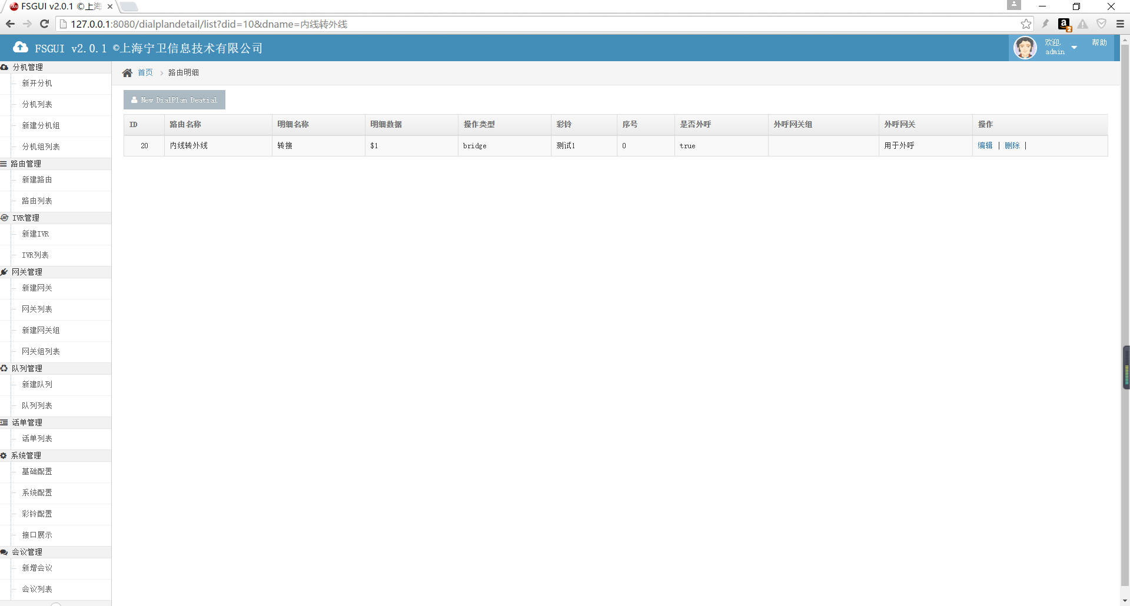Screen dimensions: 1130x606
Task: Select 话单列表 menu item
Action: [x=37, y=439]
